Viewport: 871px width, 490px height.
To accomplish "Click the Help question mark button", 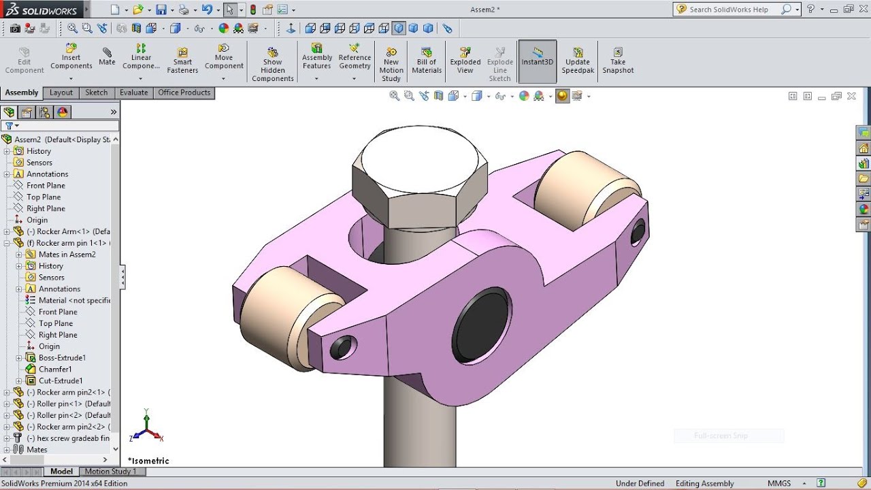I will 810,10.
